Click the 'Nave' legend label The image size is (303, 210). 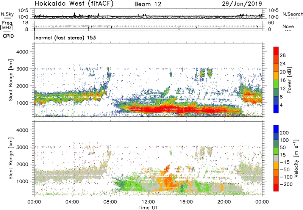[x=288, y=27]
